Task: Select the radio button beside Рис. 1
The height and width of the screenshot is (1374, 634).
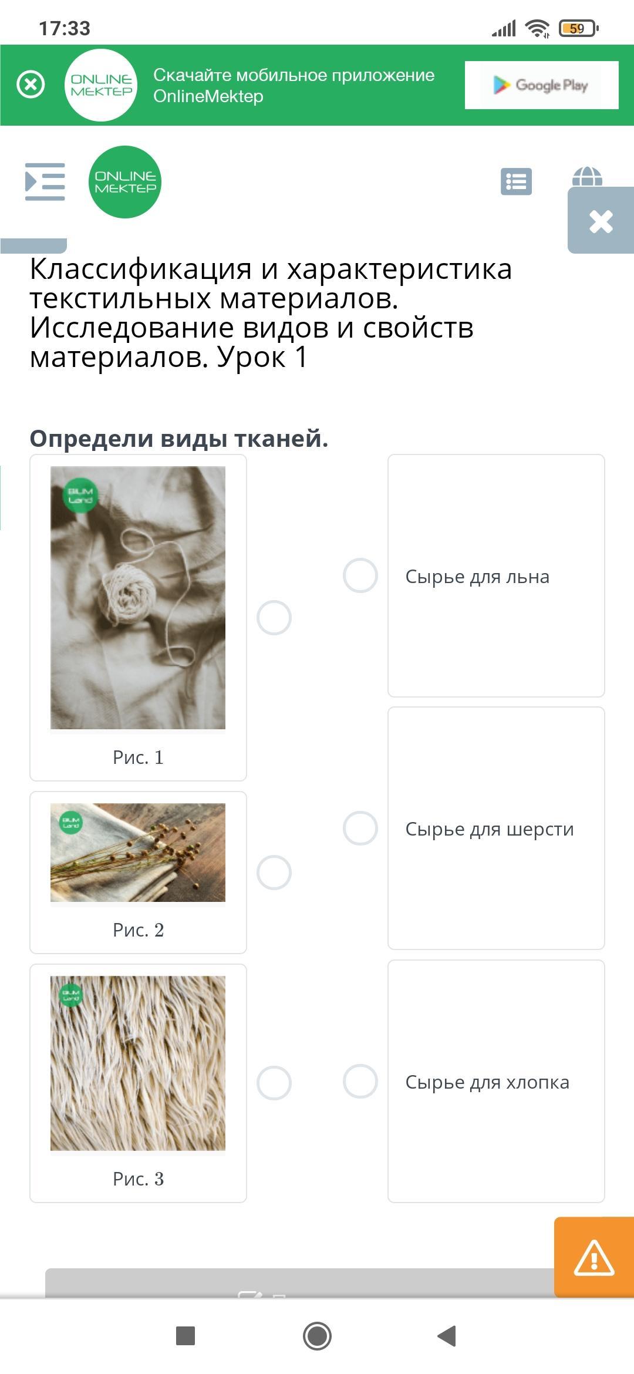Action: click(274, 618)
